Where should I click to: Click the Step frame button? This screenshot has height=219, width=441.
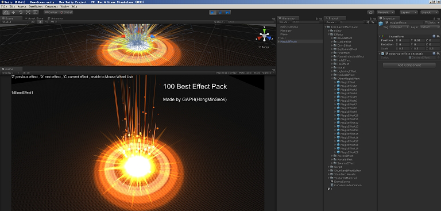click(227, 13)
